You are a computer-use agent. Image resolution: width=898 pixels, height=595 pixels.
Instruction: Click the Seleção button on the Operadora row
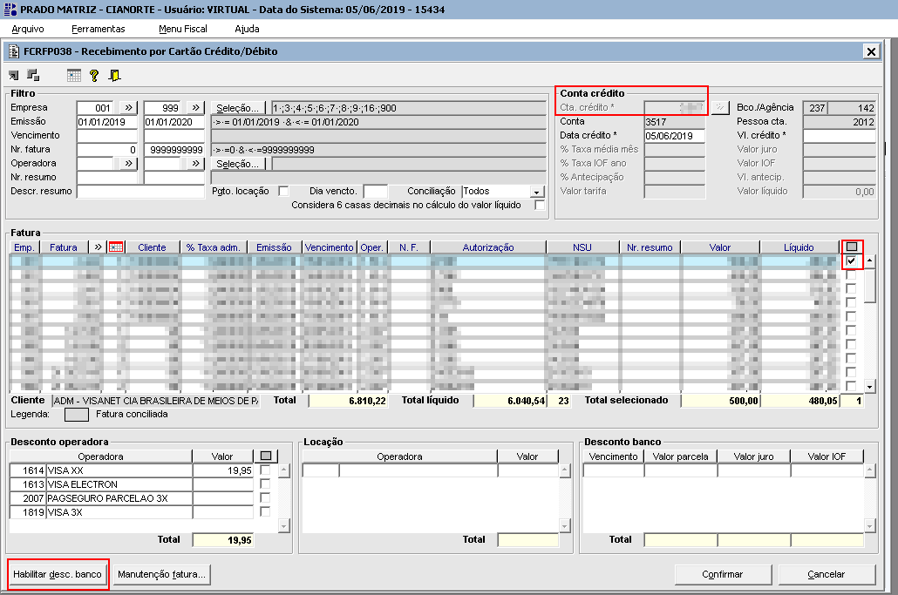coord(238,164)
